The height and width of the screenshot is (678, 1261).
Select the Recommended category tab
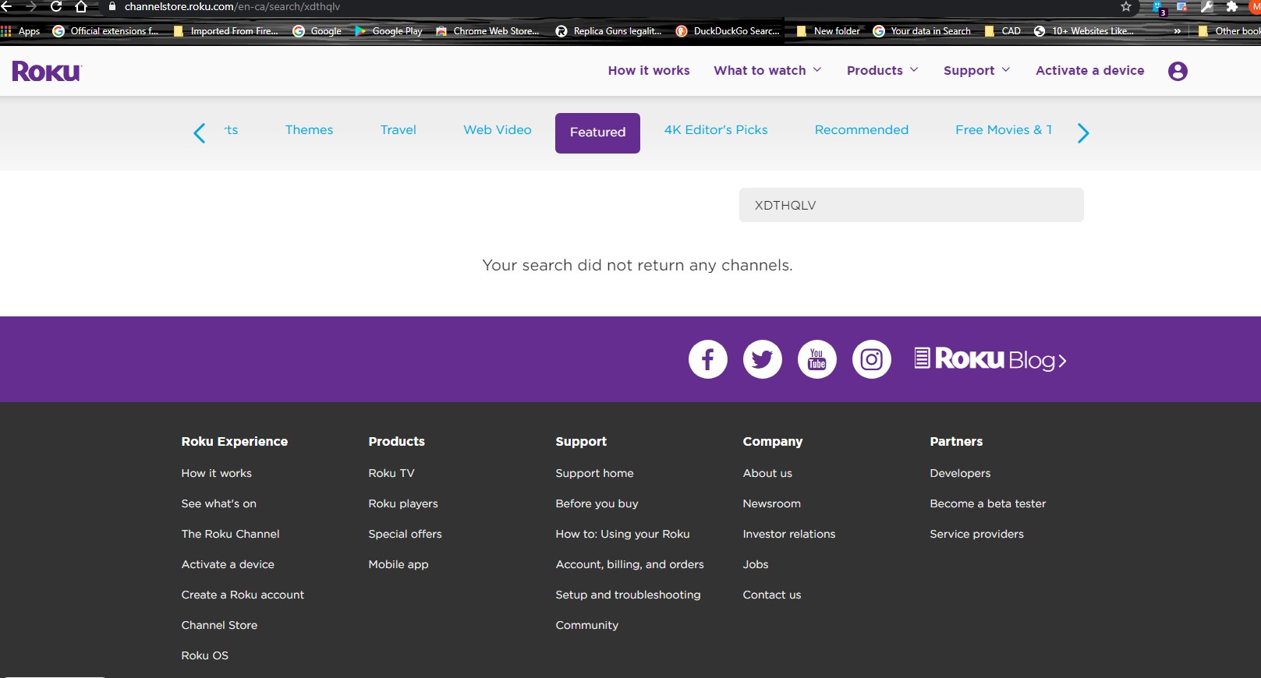tap(862, 130)
